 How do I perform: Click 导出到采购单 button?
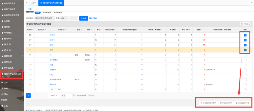(226, 103)
